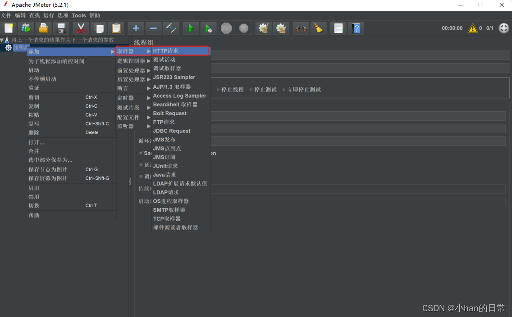Screen dimensions: 512x317
Task: Click the Open file folder icon
Action: point(43,28)
